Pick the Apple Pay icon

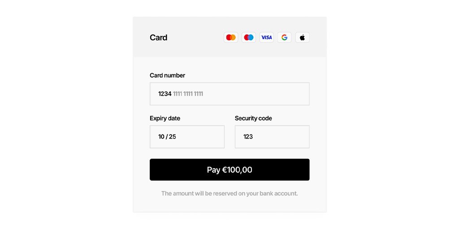(302, 38)
